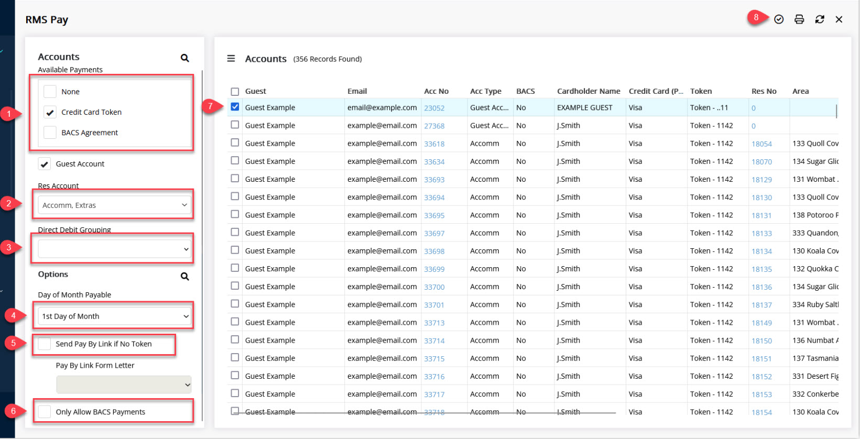Open reservation number 18129 link

tap(761, 180)
